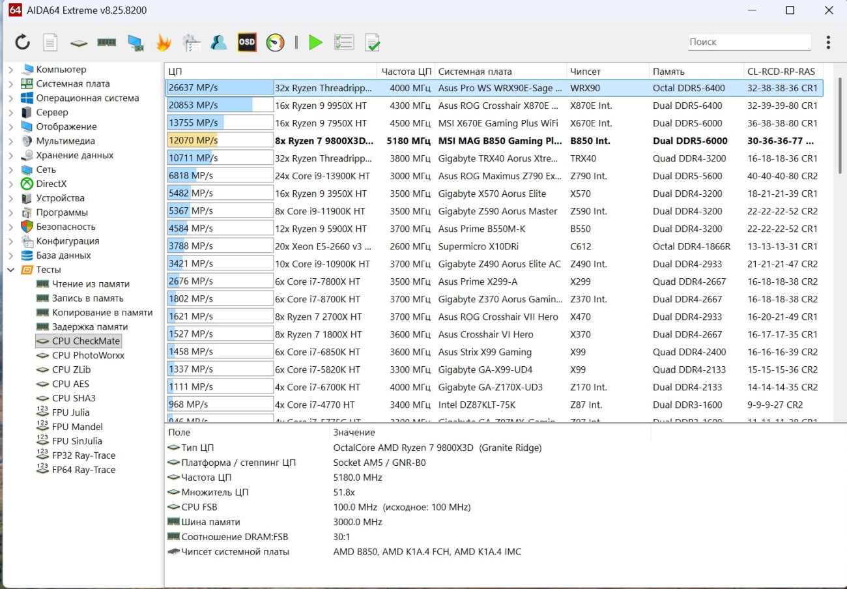Screen dimensions: 847x589
Task: Click the computer monitor toolbar icon
Action: [136, 43]
